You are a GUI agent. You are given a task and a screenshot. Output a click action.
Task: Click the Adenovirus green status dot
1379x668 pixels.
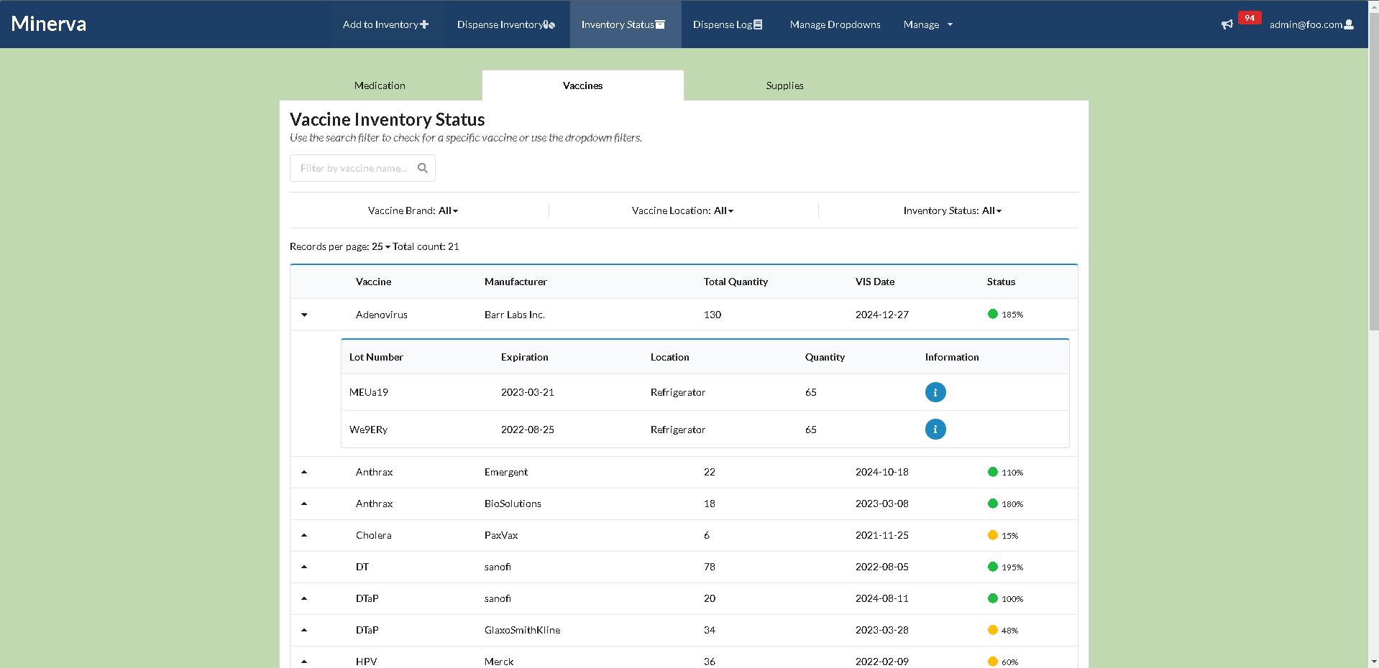(x=993, y=314)
